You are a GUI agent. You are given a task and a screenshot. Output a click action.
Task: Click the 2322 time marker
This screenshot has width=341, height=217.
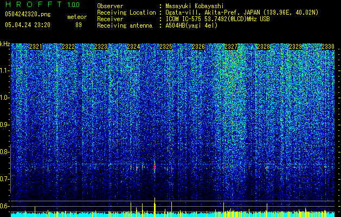tap(68, 47)
